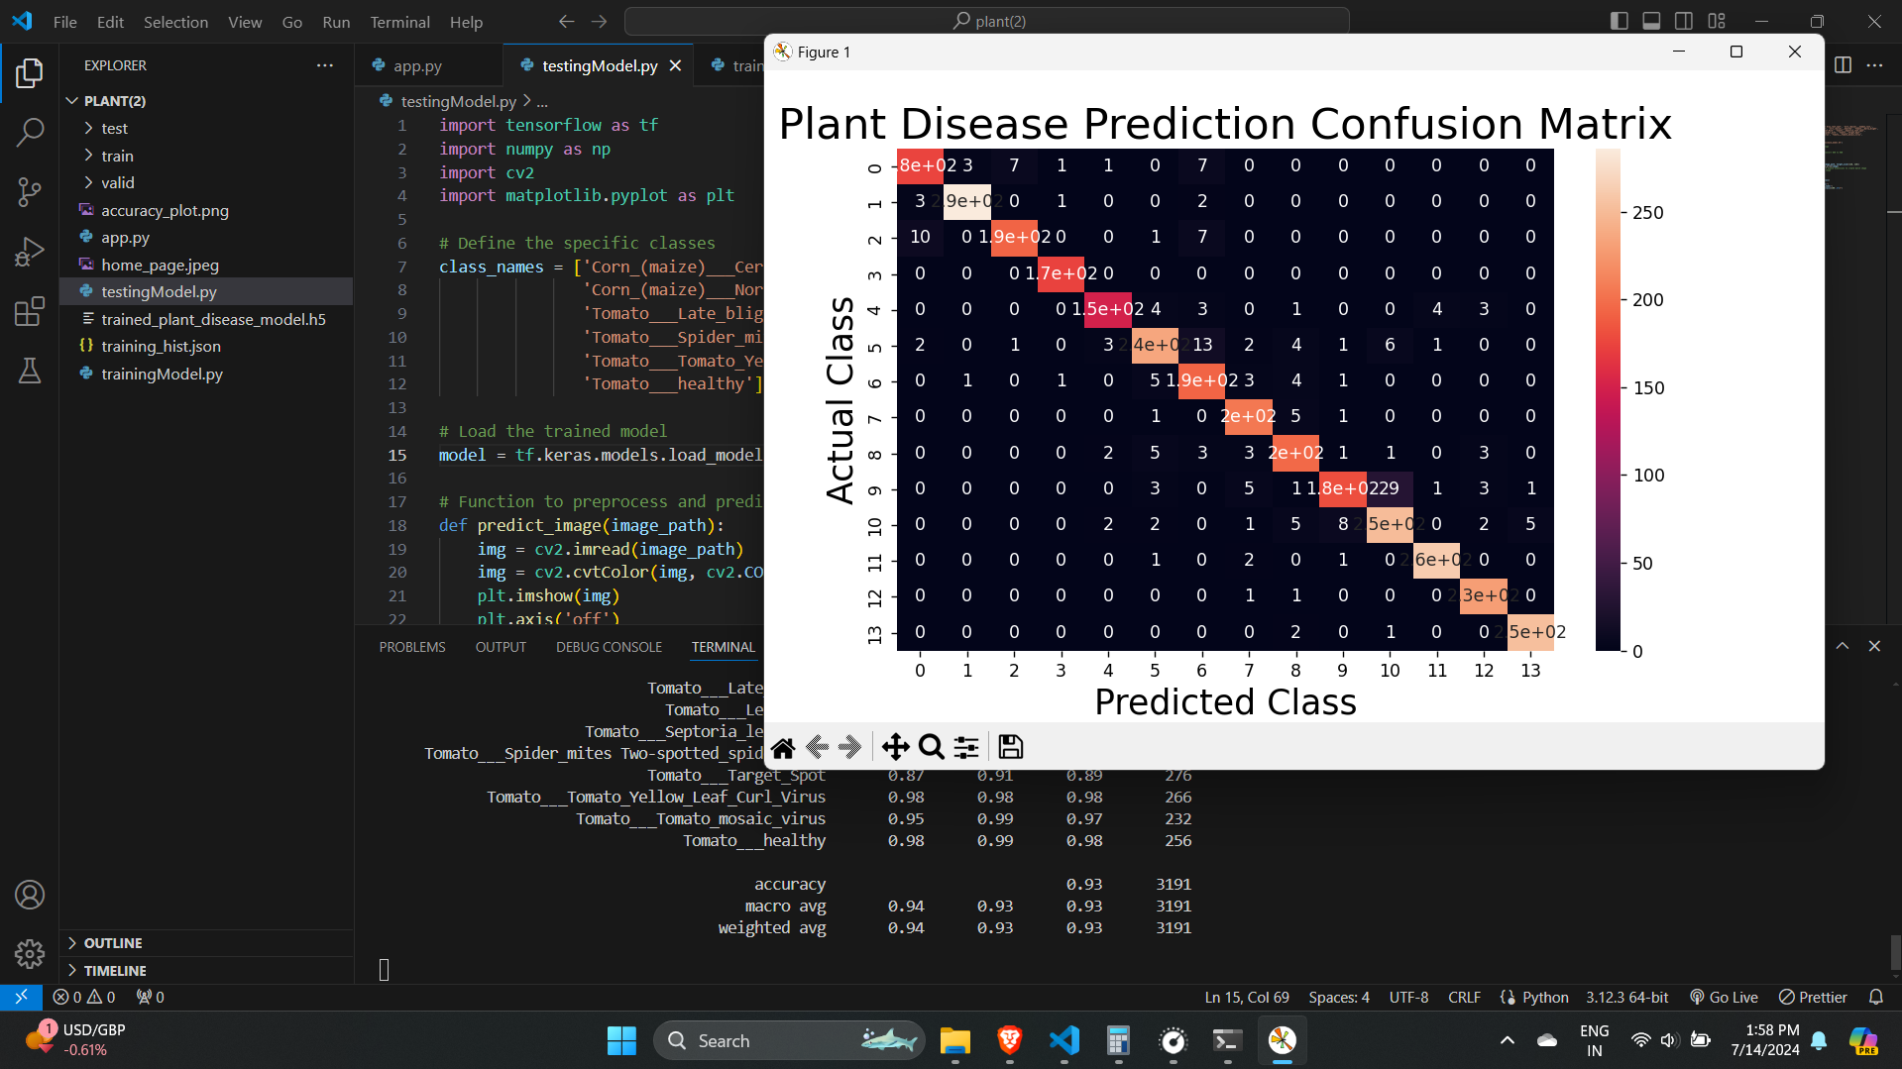1902x1069 pixels.
Task: Click the matplotlib Pan tool icon
Action: pos(895,747)
